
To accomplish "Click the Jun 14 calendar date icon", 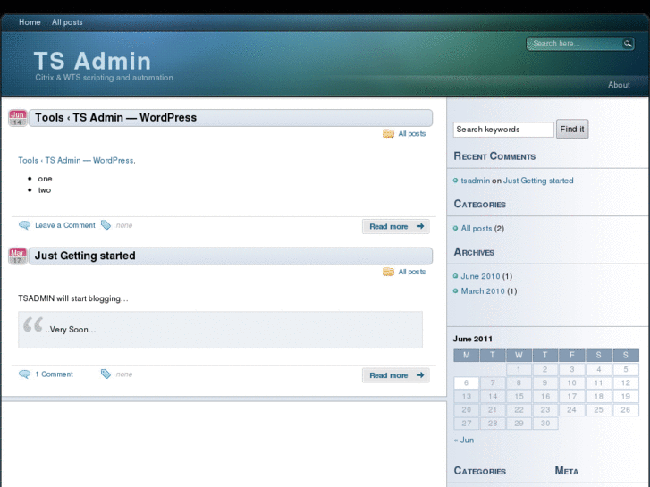I will 17,118.
